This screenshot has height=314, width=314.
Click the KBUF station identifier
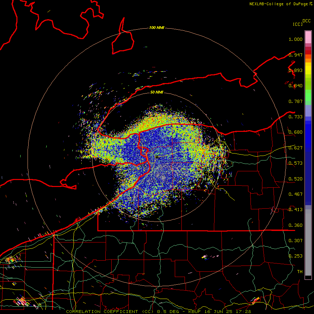coord(195,312)
